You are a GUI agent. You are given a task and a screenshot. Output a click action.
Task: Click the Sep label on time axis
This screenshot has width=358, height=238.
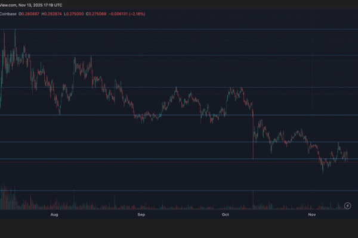(141, 214)
